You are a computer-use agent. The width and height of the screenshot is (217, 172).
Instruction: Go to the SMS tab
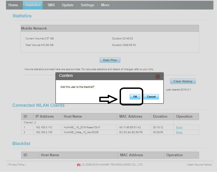51,5
